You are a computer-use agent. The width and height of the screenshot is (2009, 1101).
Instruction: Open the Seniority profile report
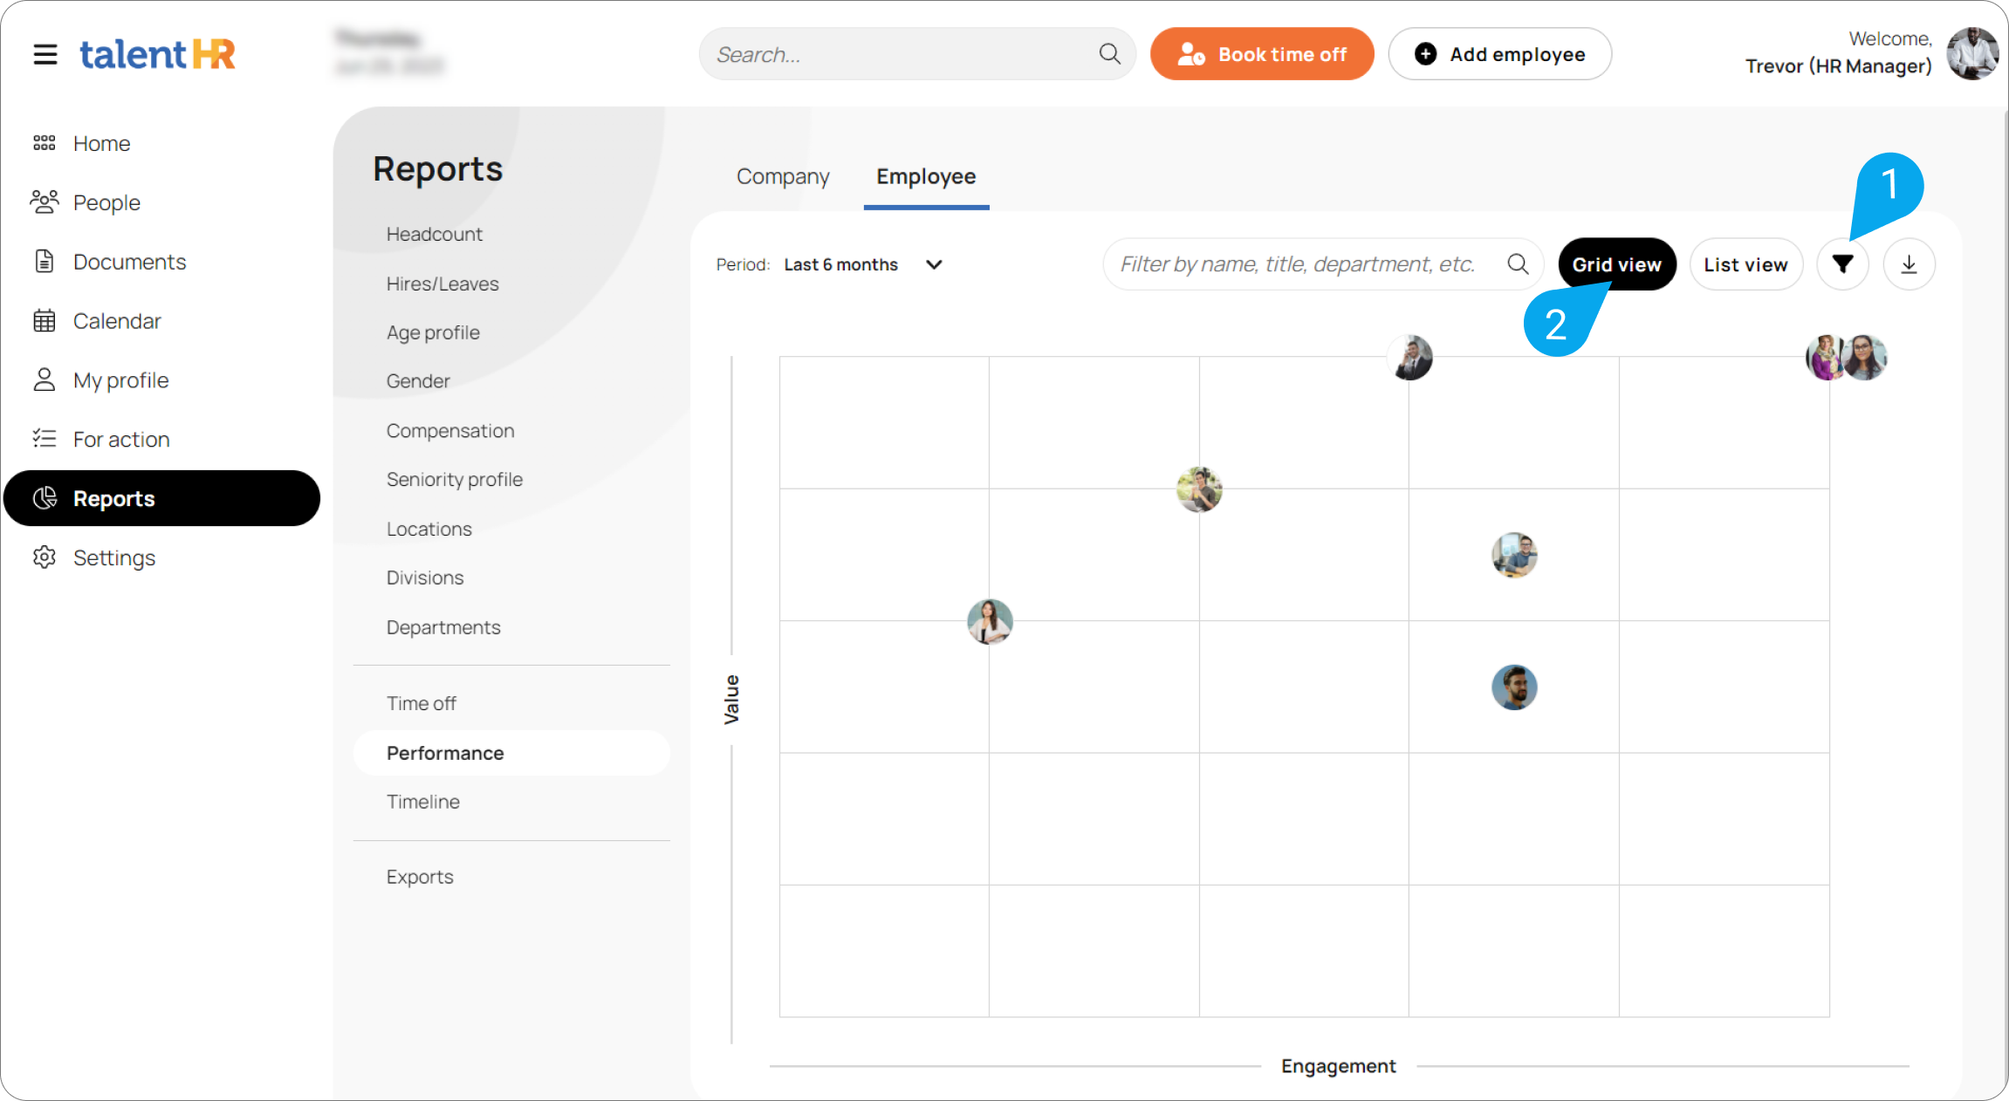(x=454, y=480)
